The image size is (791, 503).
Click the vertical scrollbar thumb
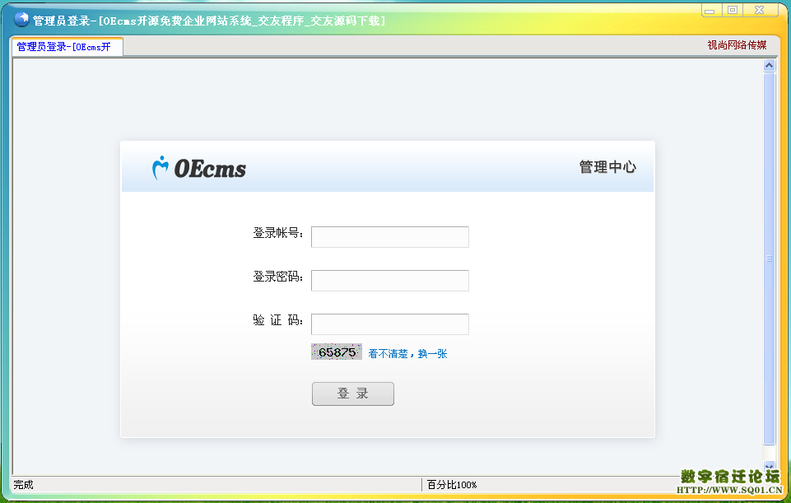[x=770, y=258]
